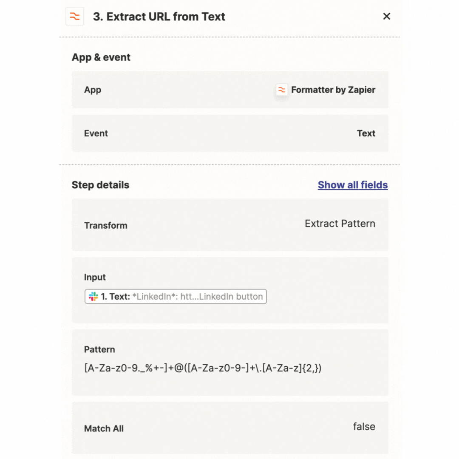Screen dimensions: 459x459
Task: Close the Extract URL from Text panel
Action: [x=386, y=17]
